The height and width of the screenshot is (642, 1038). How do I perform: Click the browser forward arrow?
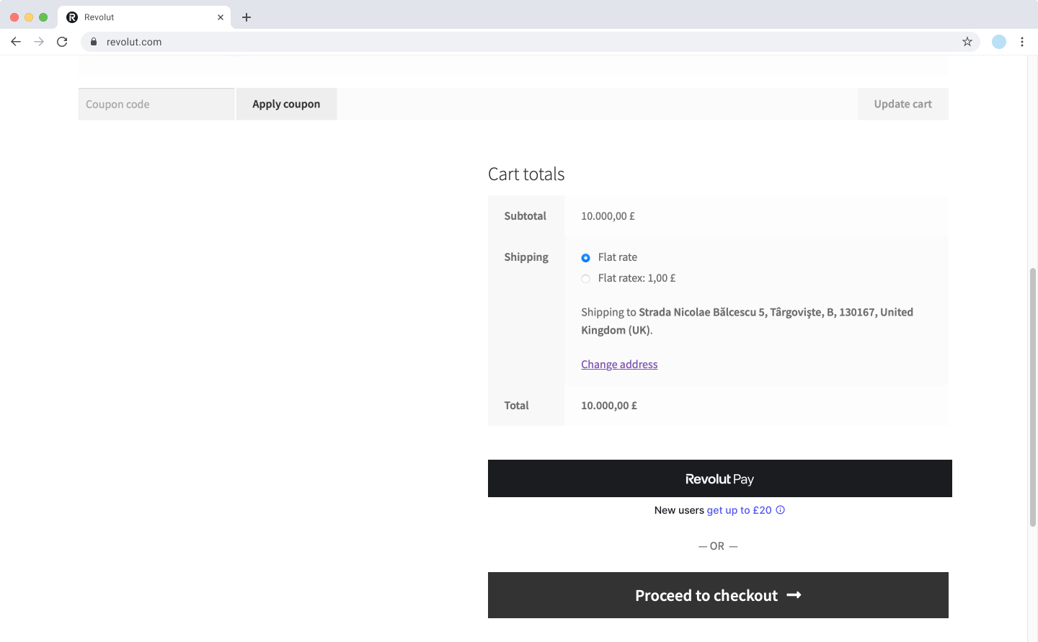(x=39, y=42)
